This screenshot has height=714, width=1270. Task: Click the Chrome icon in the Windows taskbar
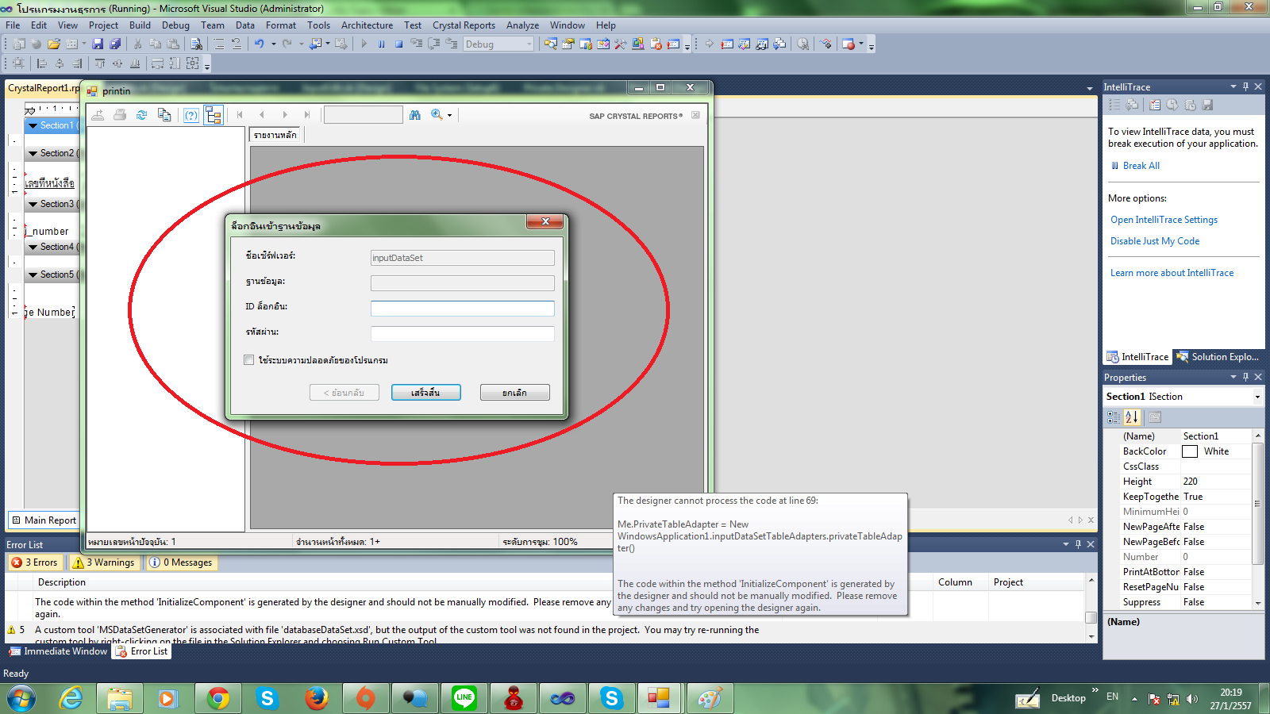click(218, 698)
